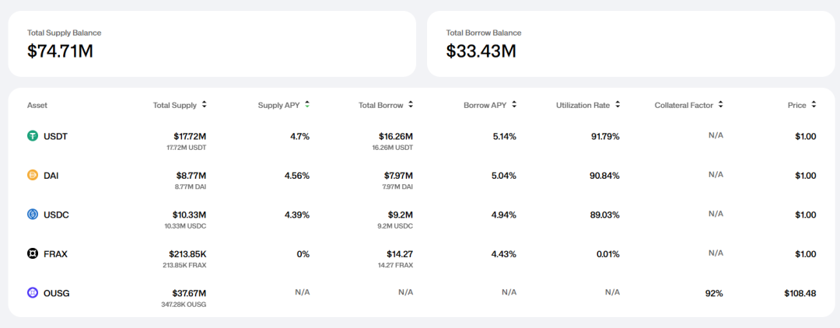
Task: Click the FRAX token icon
Action: 33,253
